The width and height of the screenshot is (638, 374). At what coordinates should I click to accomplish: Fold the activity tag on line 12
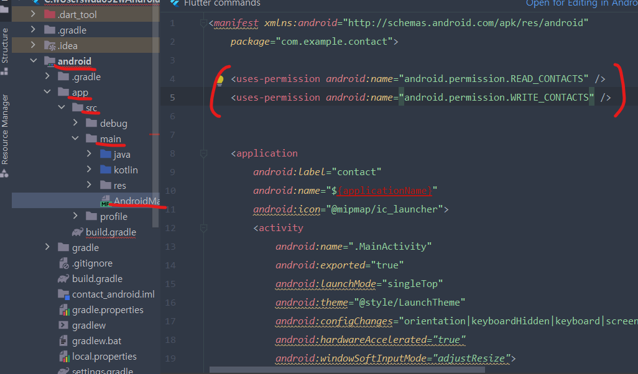[203, 228]
